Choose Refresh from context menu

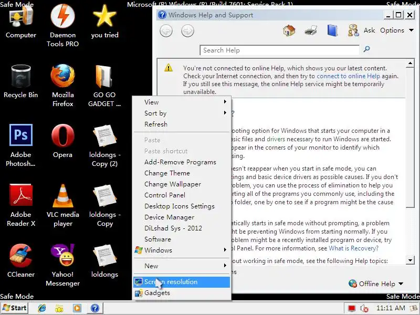click(182, 124)
